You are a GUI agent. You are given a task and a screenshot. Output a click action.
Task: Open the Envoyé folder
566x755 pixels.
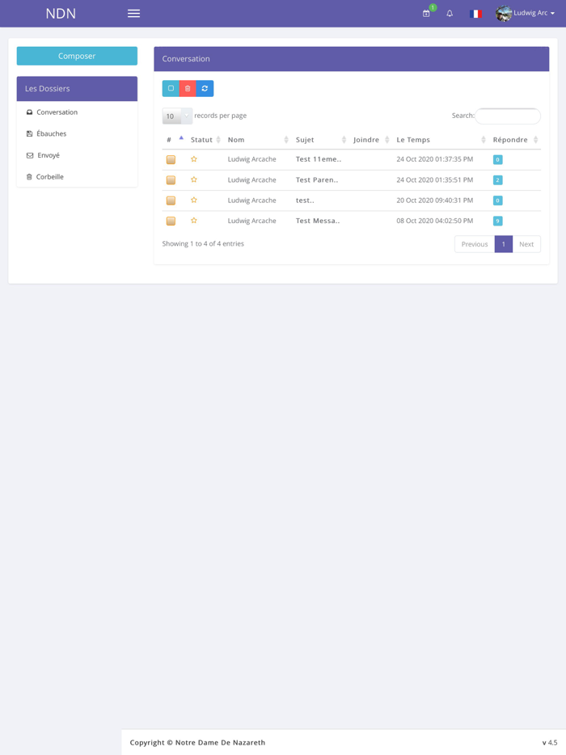click(x=48, y=155)
